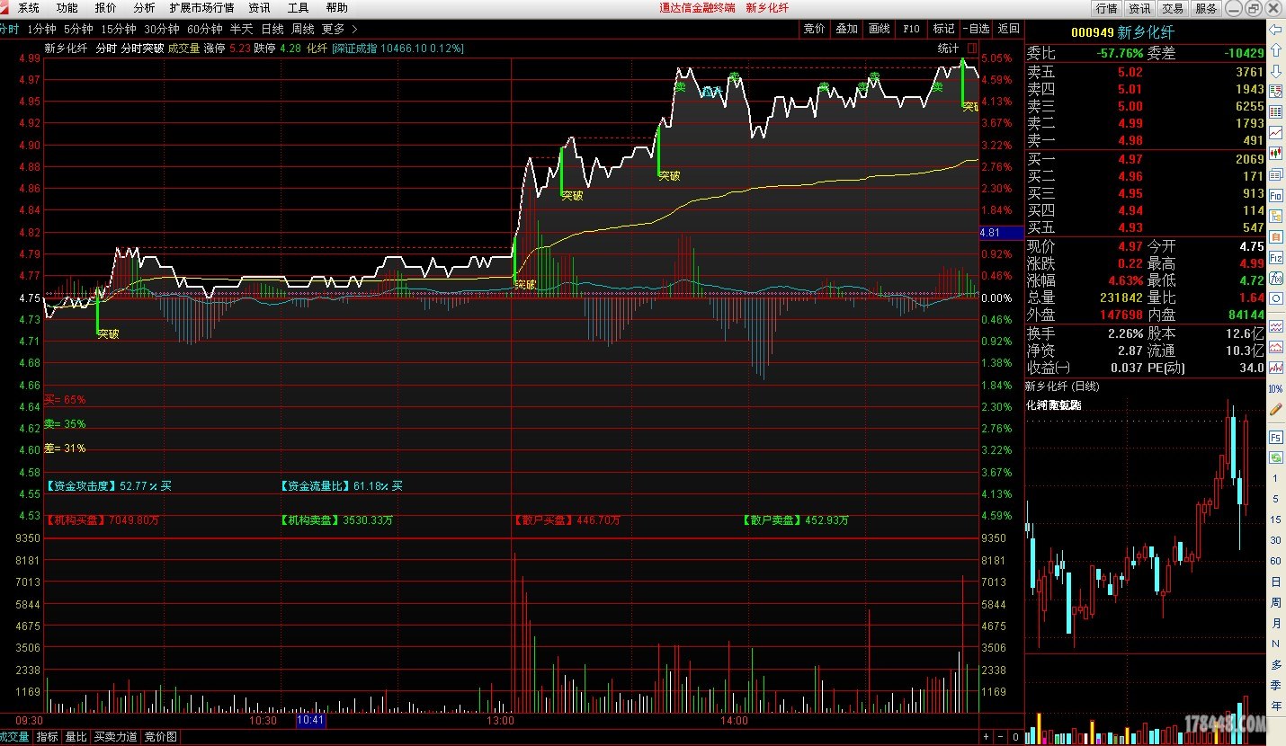Image resolution: width=1286 pixels, height=746 pixels.
Task: Click the 10% icon in right sidebar
Action: point(1275,388)
